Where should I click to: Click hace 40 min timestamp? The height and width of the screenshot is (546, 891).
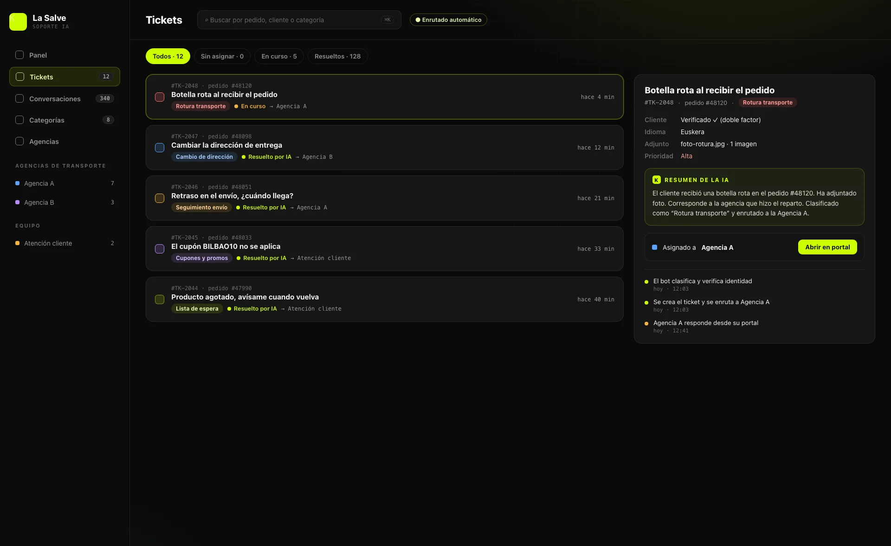[596, 299]
